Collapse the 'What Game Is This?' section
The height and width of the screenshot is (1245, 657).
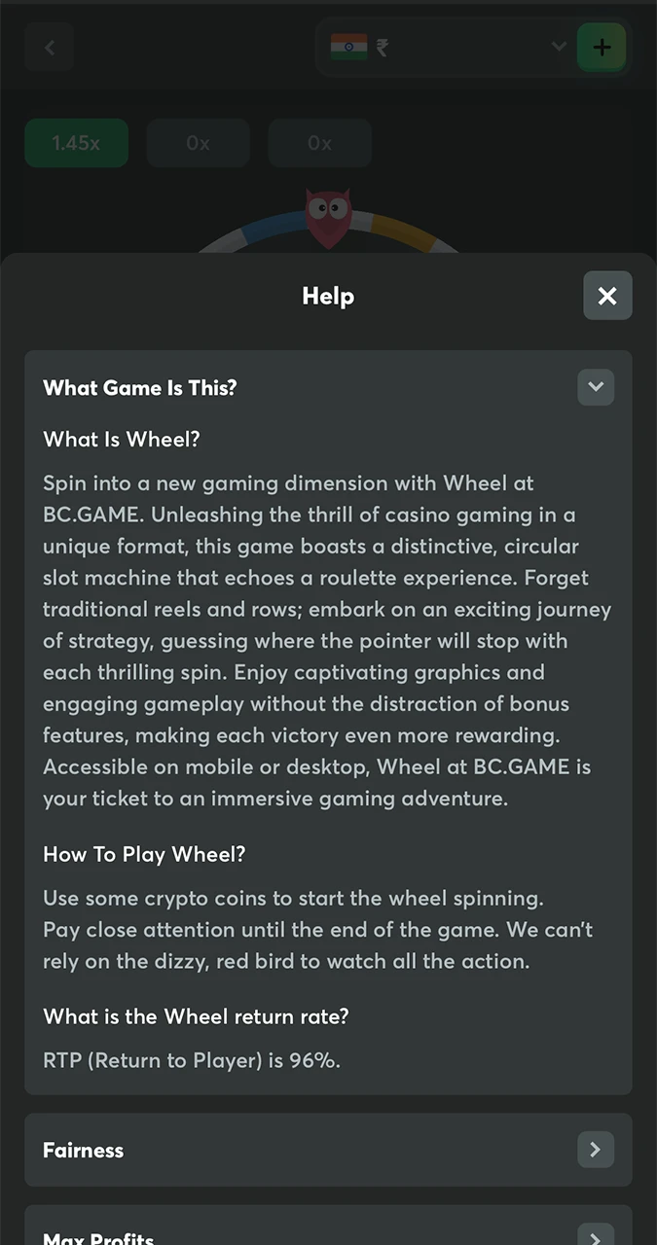click(x=595, y=387)
